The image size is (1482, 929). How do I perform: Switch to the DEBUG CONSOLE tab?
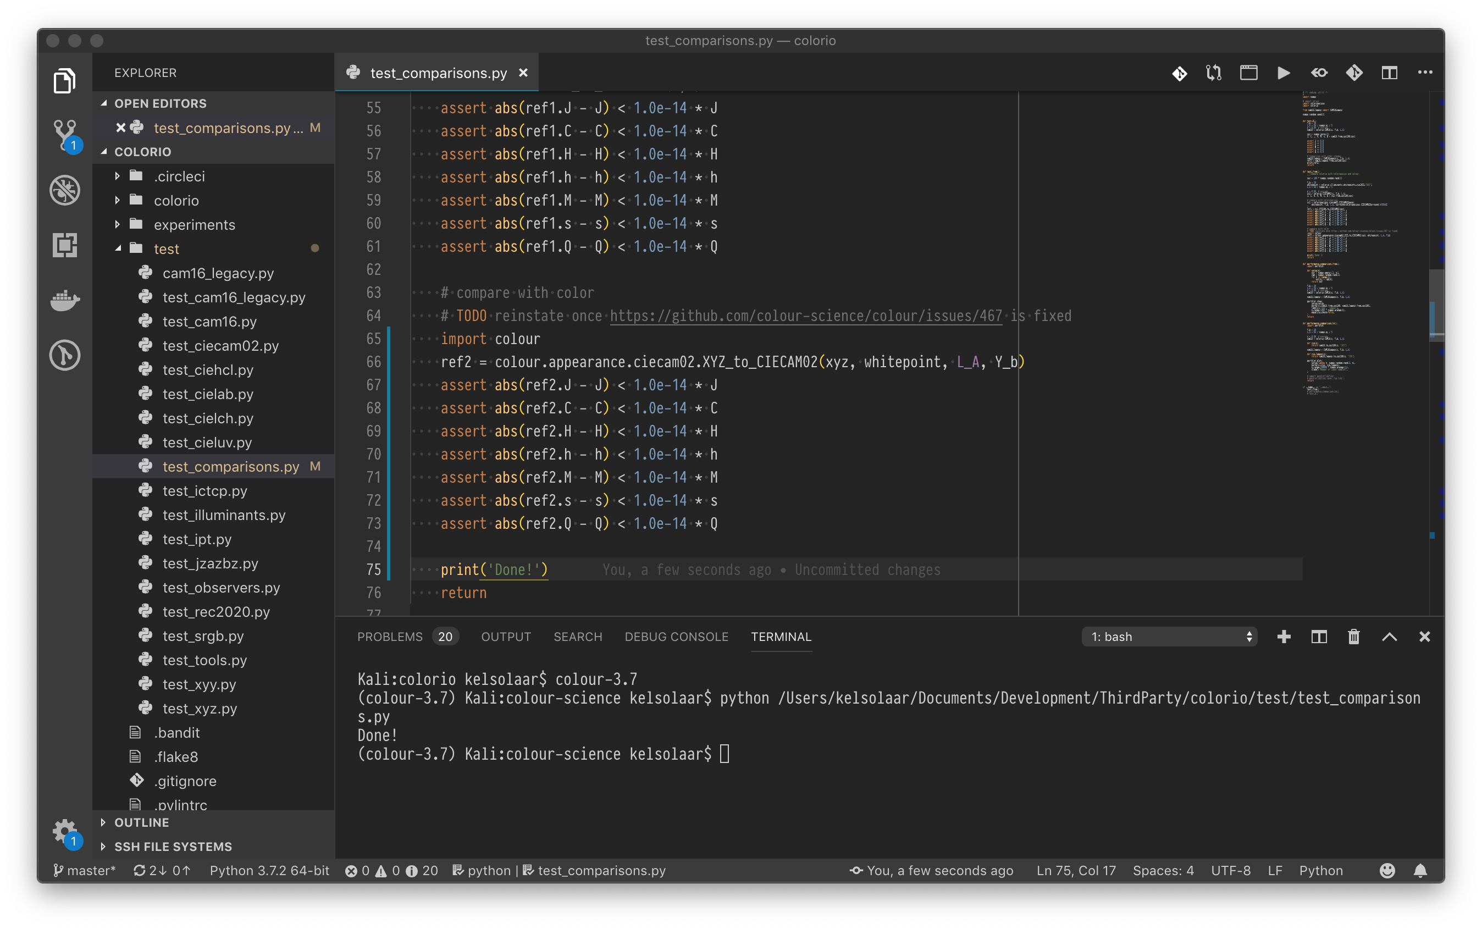tap(676, 637)
